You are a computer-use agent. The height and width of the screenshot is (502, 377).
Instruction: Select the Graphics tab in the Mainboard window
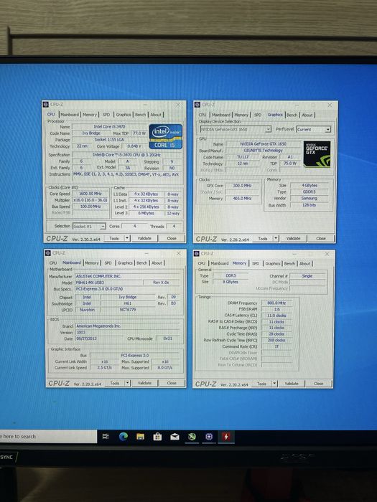pyautogui.click(x=125, y=263)
